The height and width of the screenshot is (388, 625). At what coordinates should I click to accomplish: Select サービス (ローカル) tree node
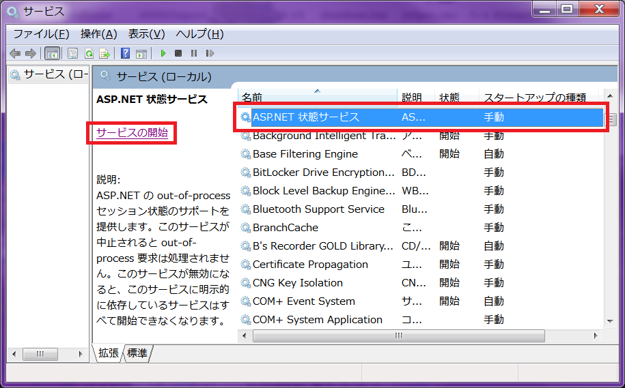click(48, 74)
